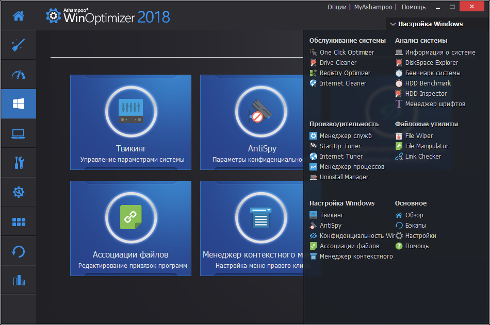The width and height of the screenshot is (490, 325).
Task: Show all modules grid sidebar icon
Action: coord(19,221)
